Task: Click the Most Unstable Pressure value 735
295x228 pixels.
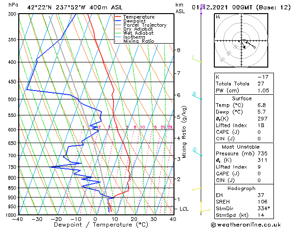Action: click(263, 153)
